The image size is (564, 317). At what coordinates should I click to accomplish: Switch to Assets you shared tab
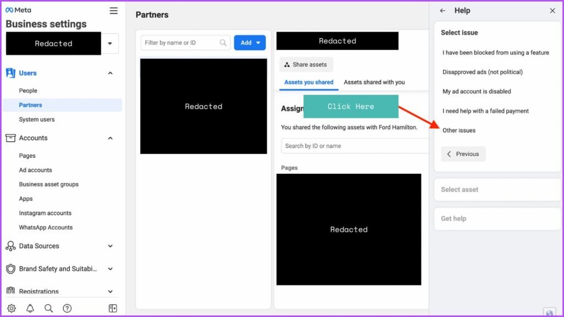coord(308,83)
